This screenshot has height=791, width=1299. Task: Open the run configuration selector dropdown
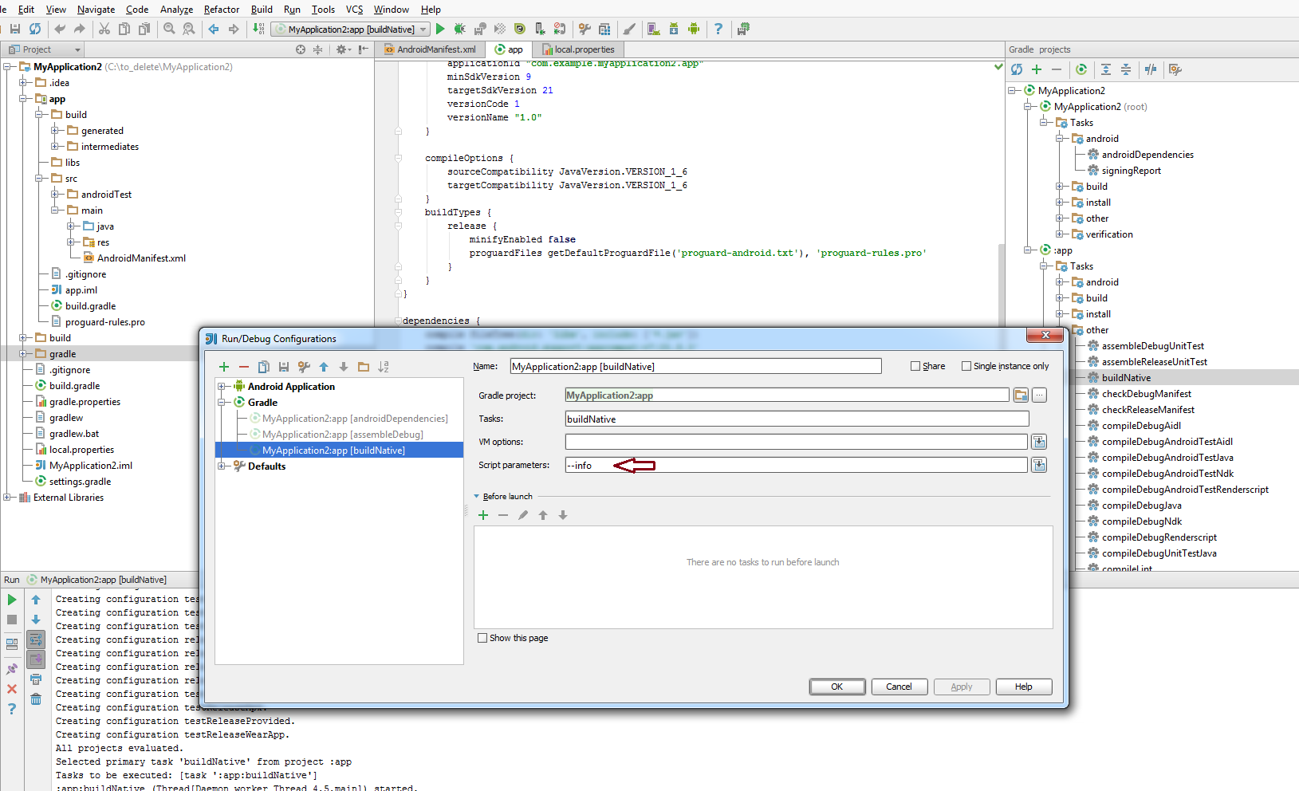click(351, 30)
